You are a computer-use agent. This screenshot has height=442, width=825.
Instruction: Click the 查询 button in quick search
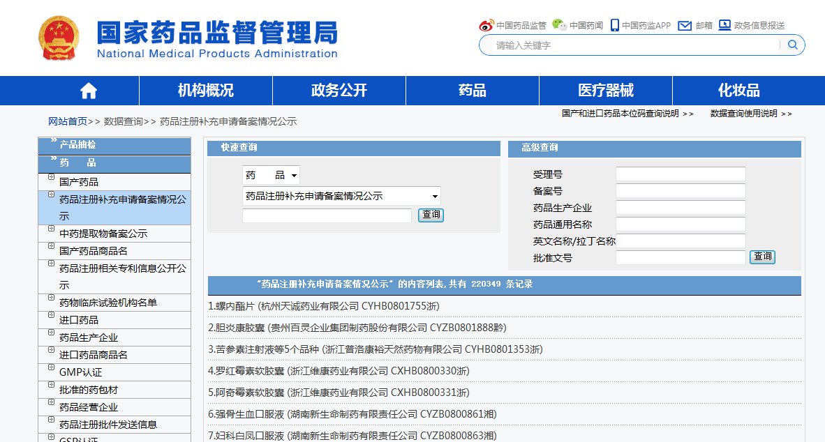(431, 215)
